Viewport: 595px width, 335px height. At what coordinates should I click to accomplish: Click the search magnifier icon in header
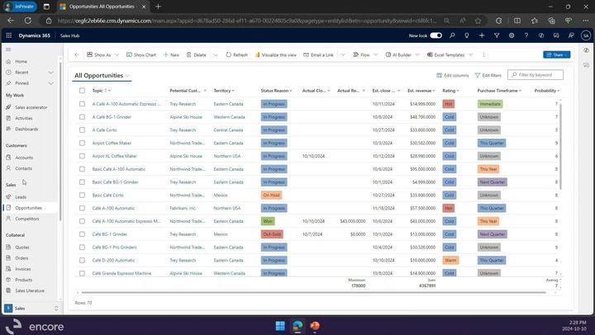[452, 35]
